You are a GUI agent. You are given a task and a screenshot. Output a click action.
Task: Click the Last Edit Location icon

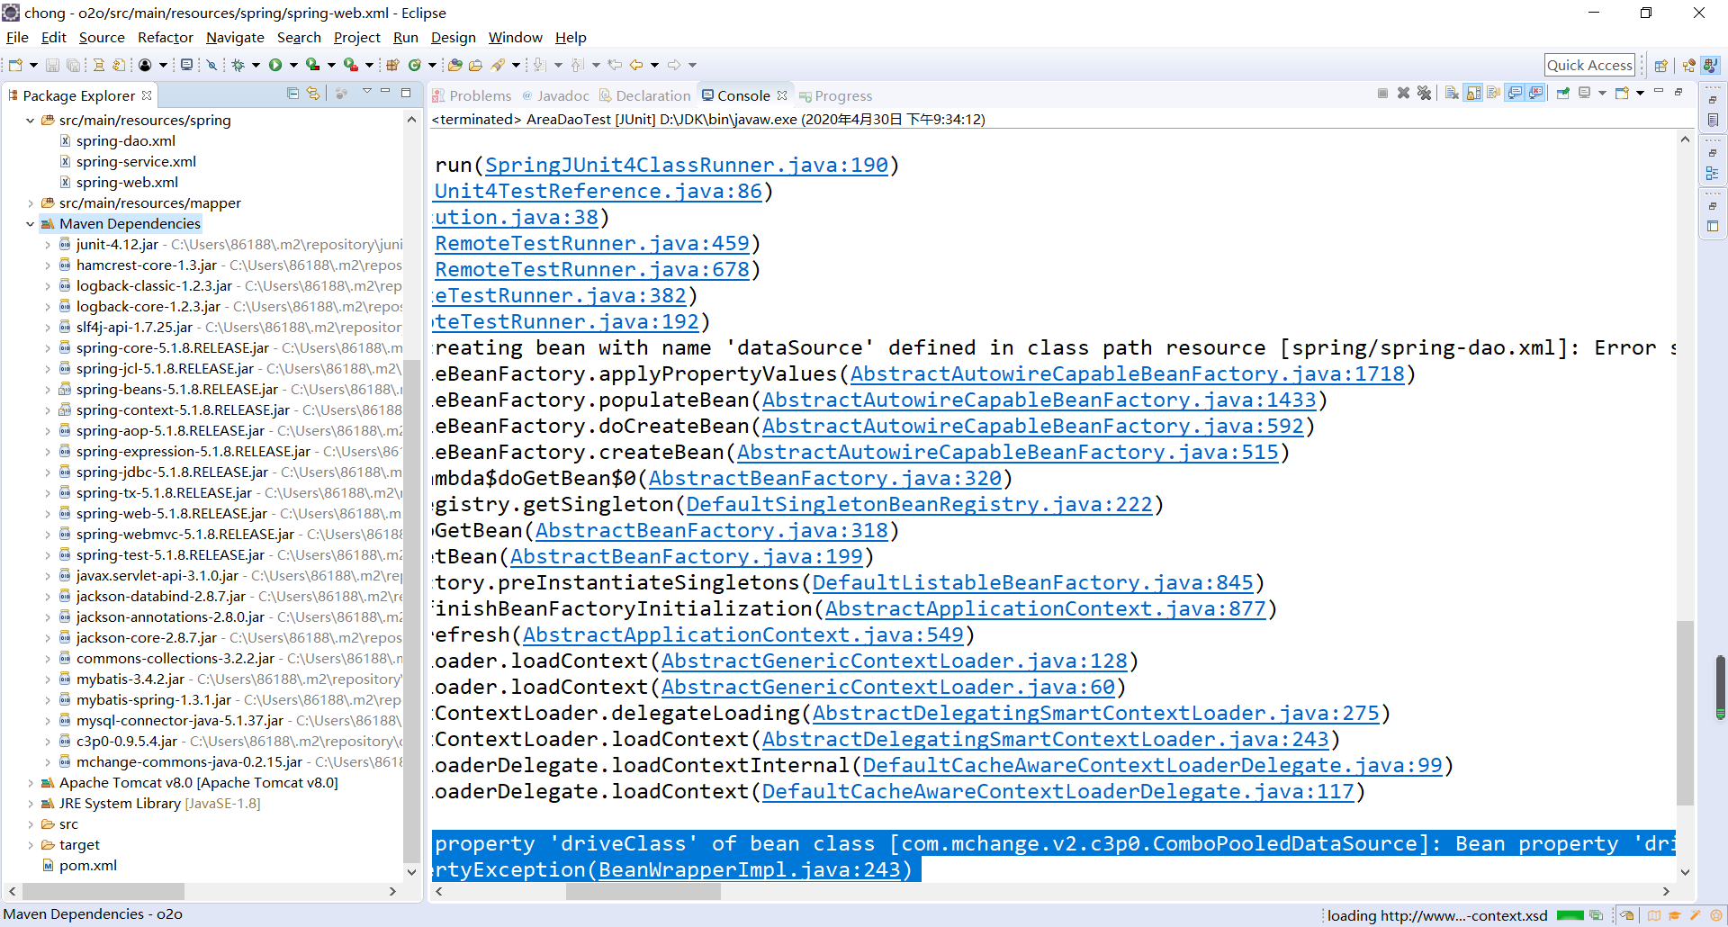(x=615, y=65)
